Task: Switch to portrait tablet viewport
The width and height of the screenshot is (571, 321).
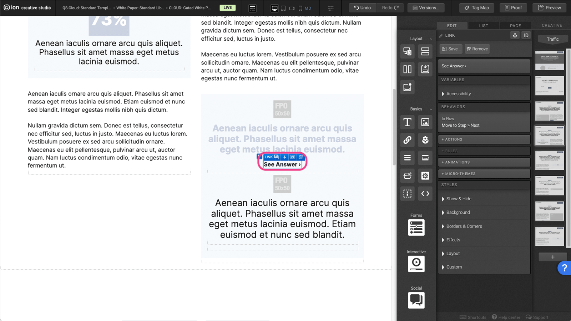Action: coord(283,8)
